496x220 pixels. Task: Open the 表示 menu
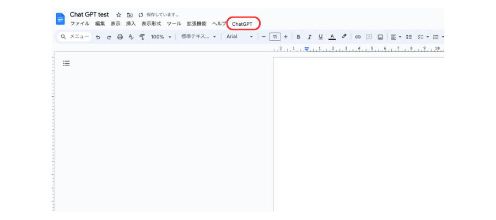[116, 24]
